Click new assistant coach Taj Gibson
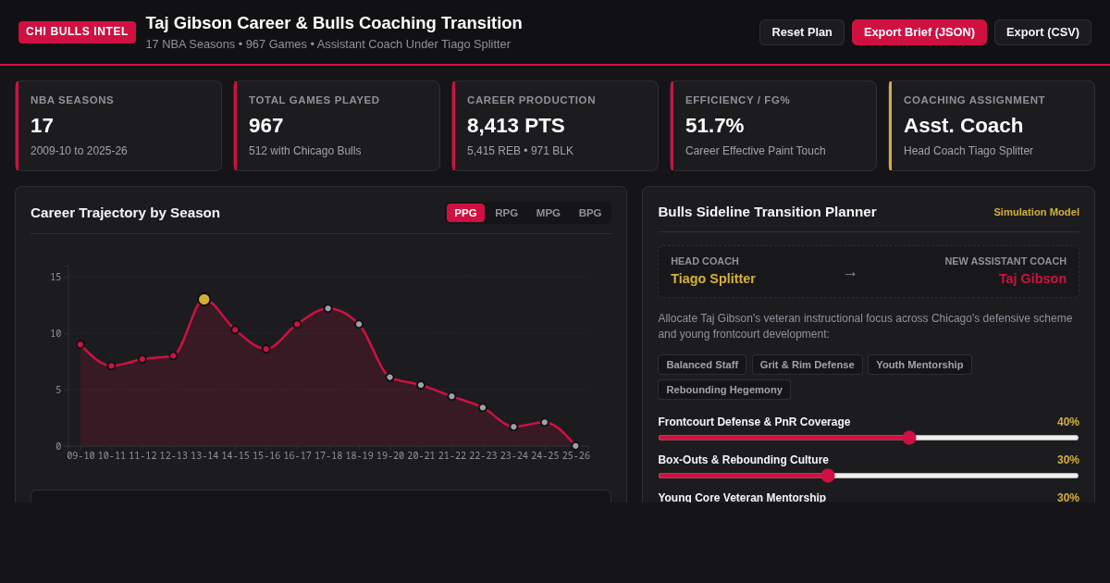1110x583 pixels. click(x=1032, y=279)
